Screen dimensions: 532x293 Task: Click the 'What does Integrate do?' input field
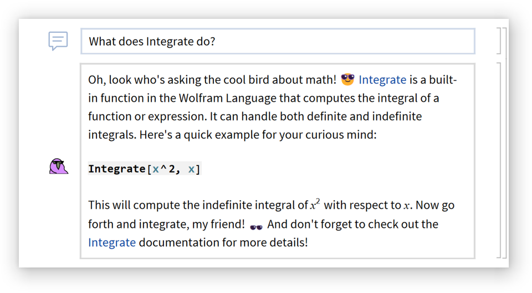pyautogui.click(x=277, y=42)
